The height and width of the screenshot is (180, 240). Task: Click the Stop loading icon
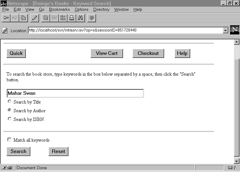(92, 18)
